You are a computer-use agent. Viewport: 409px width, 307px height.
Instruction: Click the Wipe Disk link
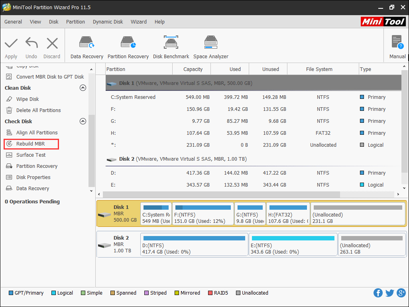pyautogui.click(x=28, y=99)
